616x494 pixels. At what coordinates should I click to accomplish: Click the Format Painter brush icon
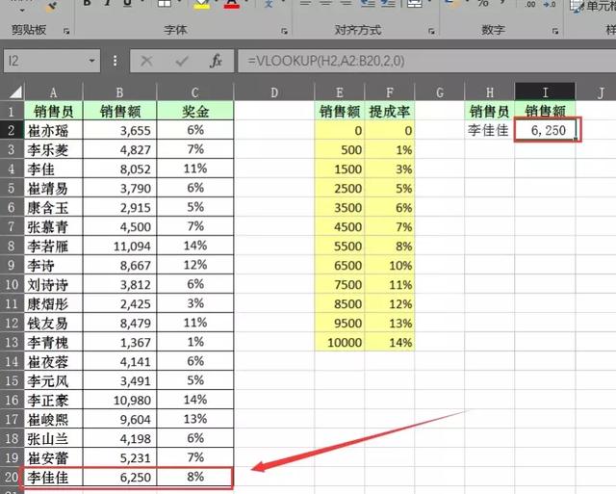[x=48, y=4]
